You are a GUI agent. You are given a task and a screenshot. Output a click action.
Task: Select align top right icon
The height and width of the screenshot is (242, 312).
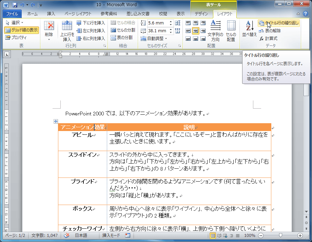pyautogui.click(x=203, y=23)
